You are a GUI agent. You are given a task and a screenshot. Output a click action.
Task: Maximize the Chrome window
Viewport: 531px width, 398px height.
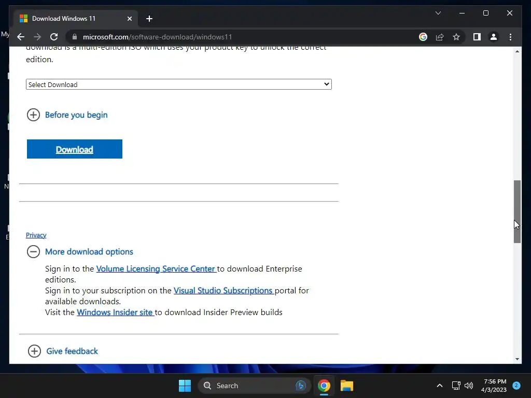coord(485,13)
